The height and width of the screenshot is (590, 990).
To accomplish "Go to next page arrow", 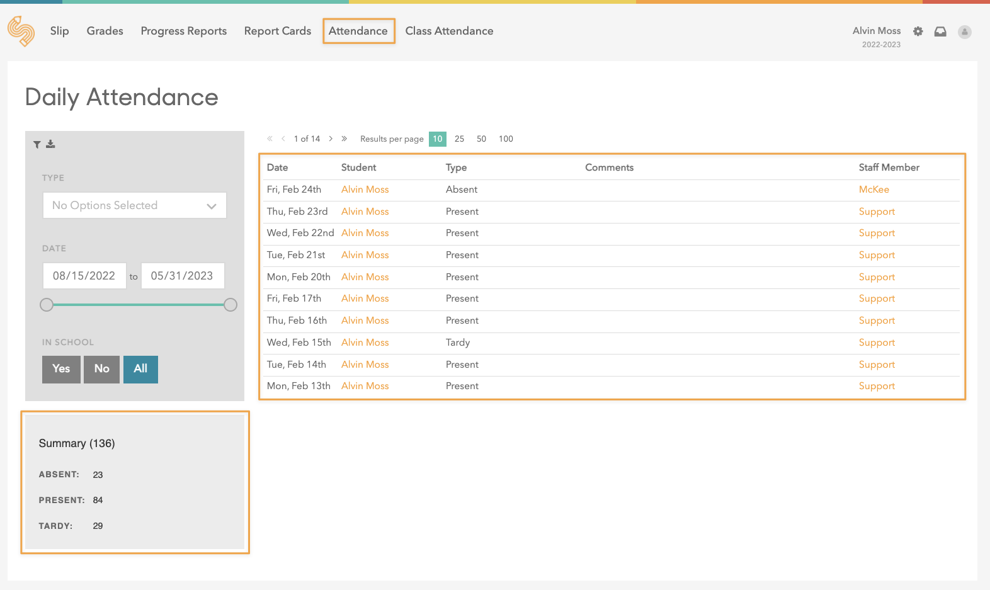I will 331,139.
